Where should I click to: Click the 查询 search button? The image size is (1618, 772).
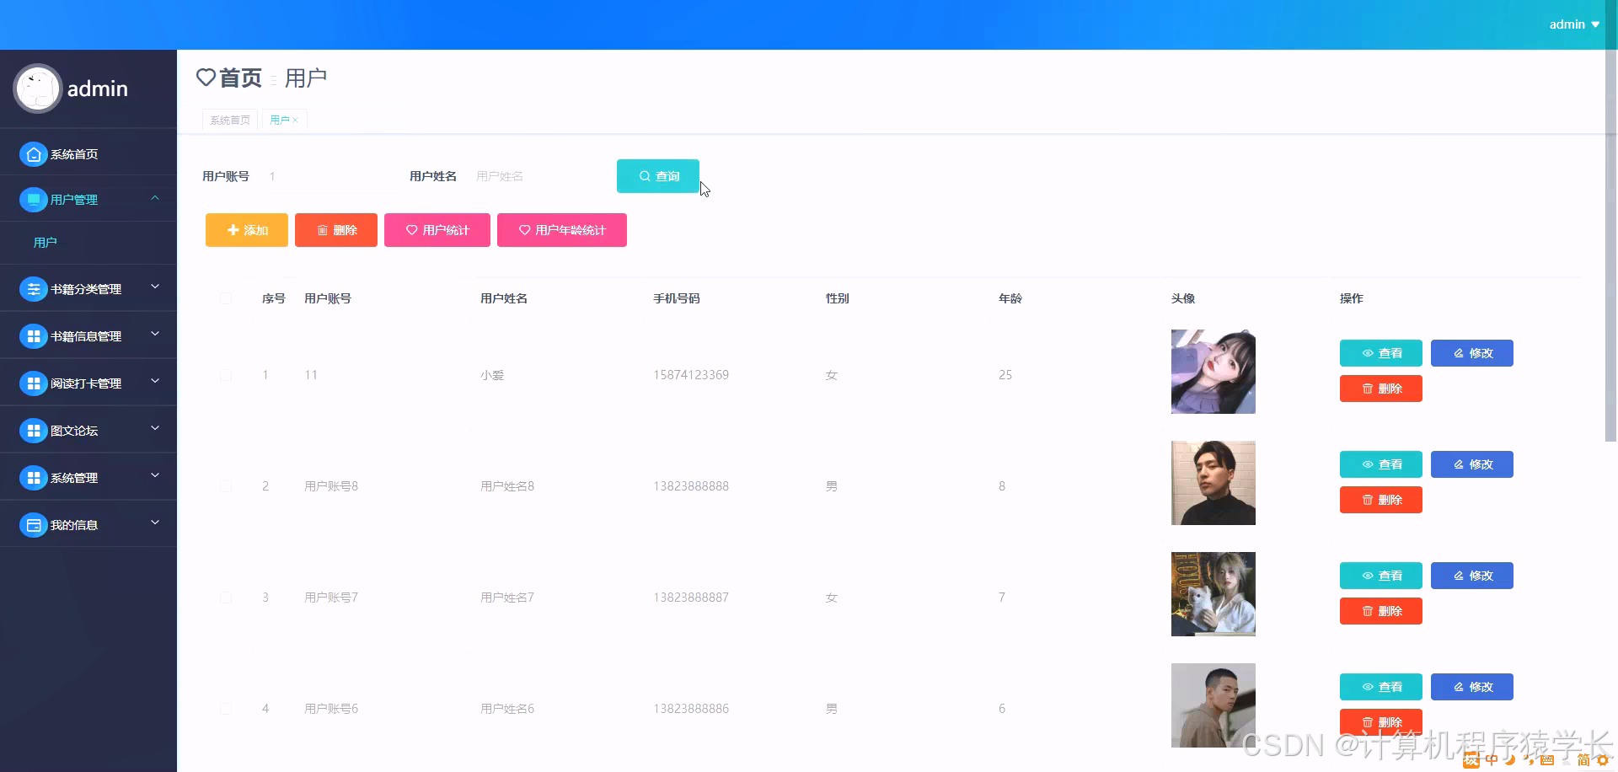point(658,176)
